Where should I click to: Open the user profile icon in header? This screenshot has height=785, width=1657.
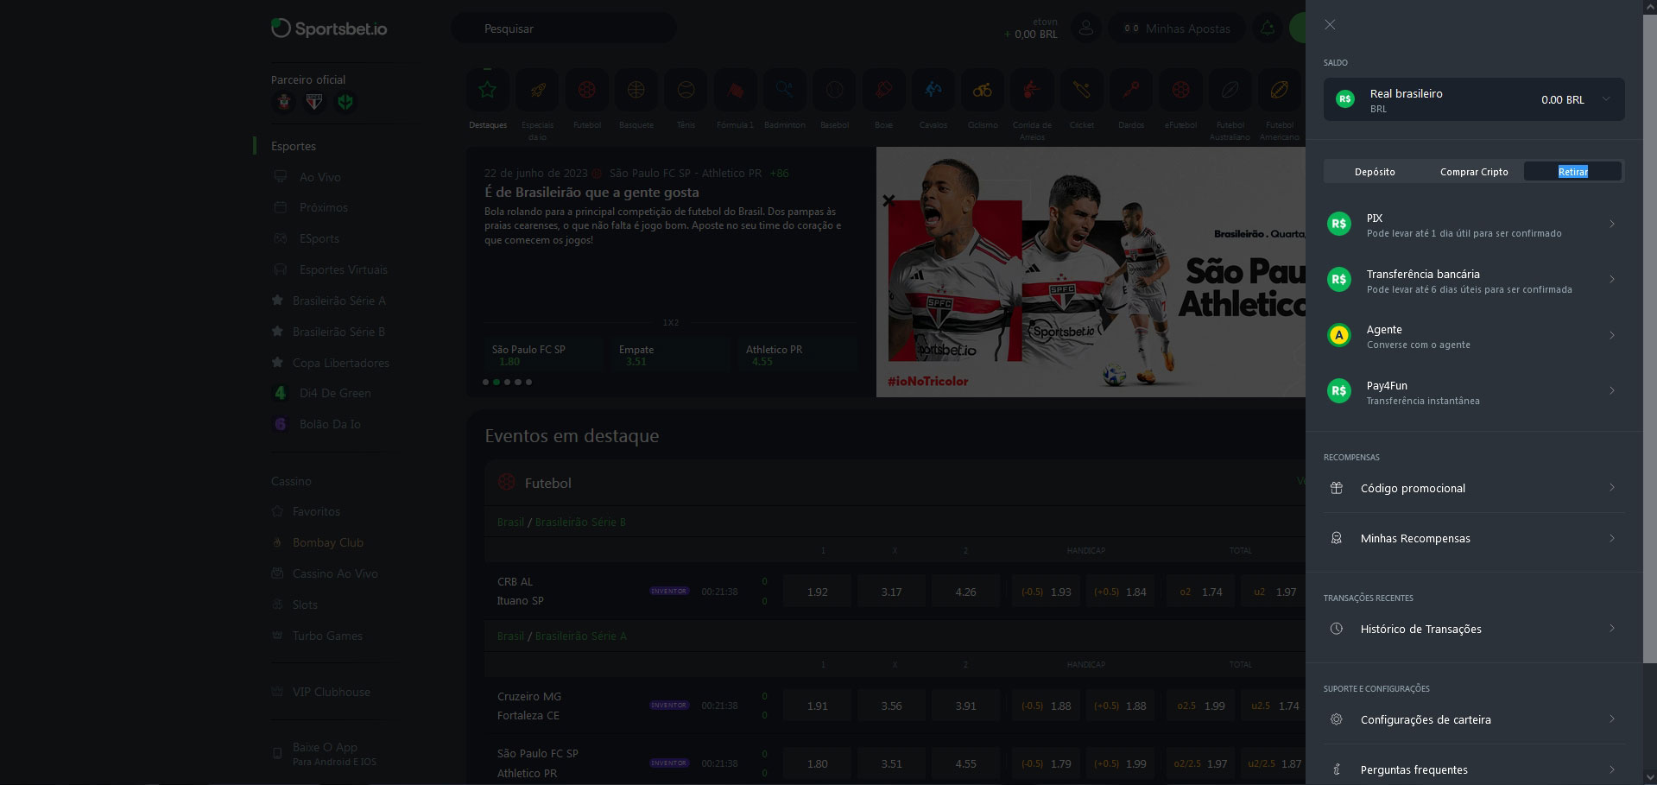pyautogui.click(x=1085, y=28)
